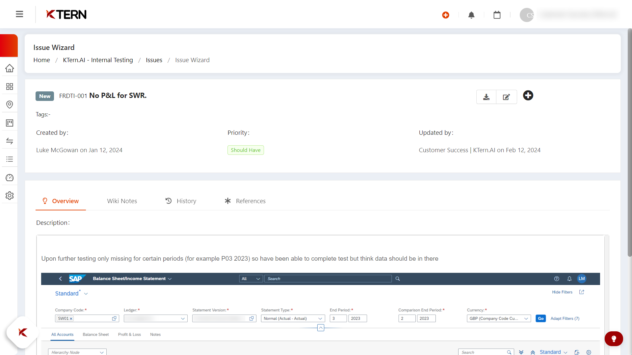Click the SAP share export icon
This screenshot has height=355, width=632.
pos(582,292)
